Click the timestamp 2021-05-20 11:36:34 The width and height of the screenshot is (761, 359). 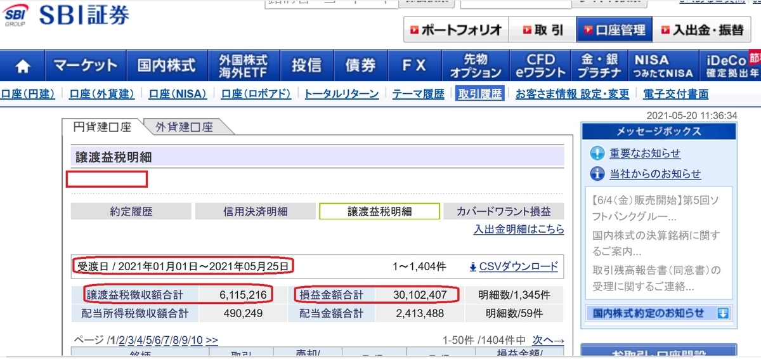tap(691, 115)
